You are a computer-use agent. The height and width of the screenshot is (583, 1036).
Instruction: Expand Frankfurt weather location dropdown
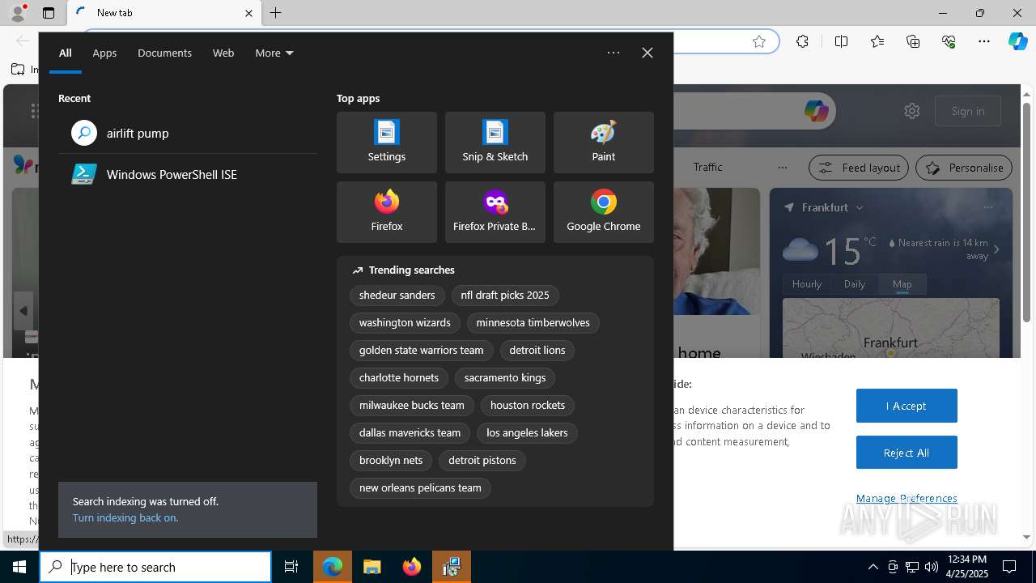860,207
